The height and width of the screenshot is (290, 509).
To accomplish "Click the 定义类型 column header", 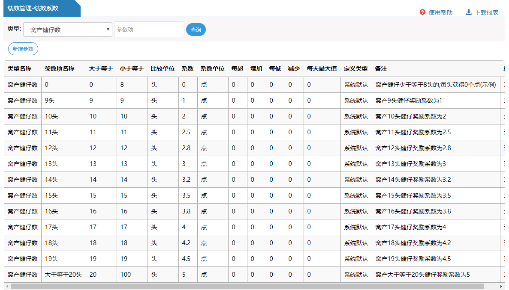I will (x=355, y=68).
